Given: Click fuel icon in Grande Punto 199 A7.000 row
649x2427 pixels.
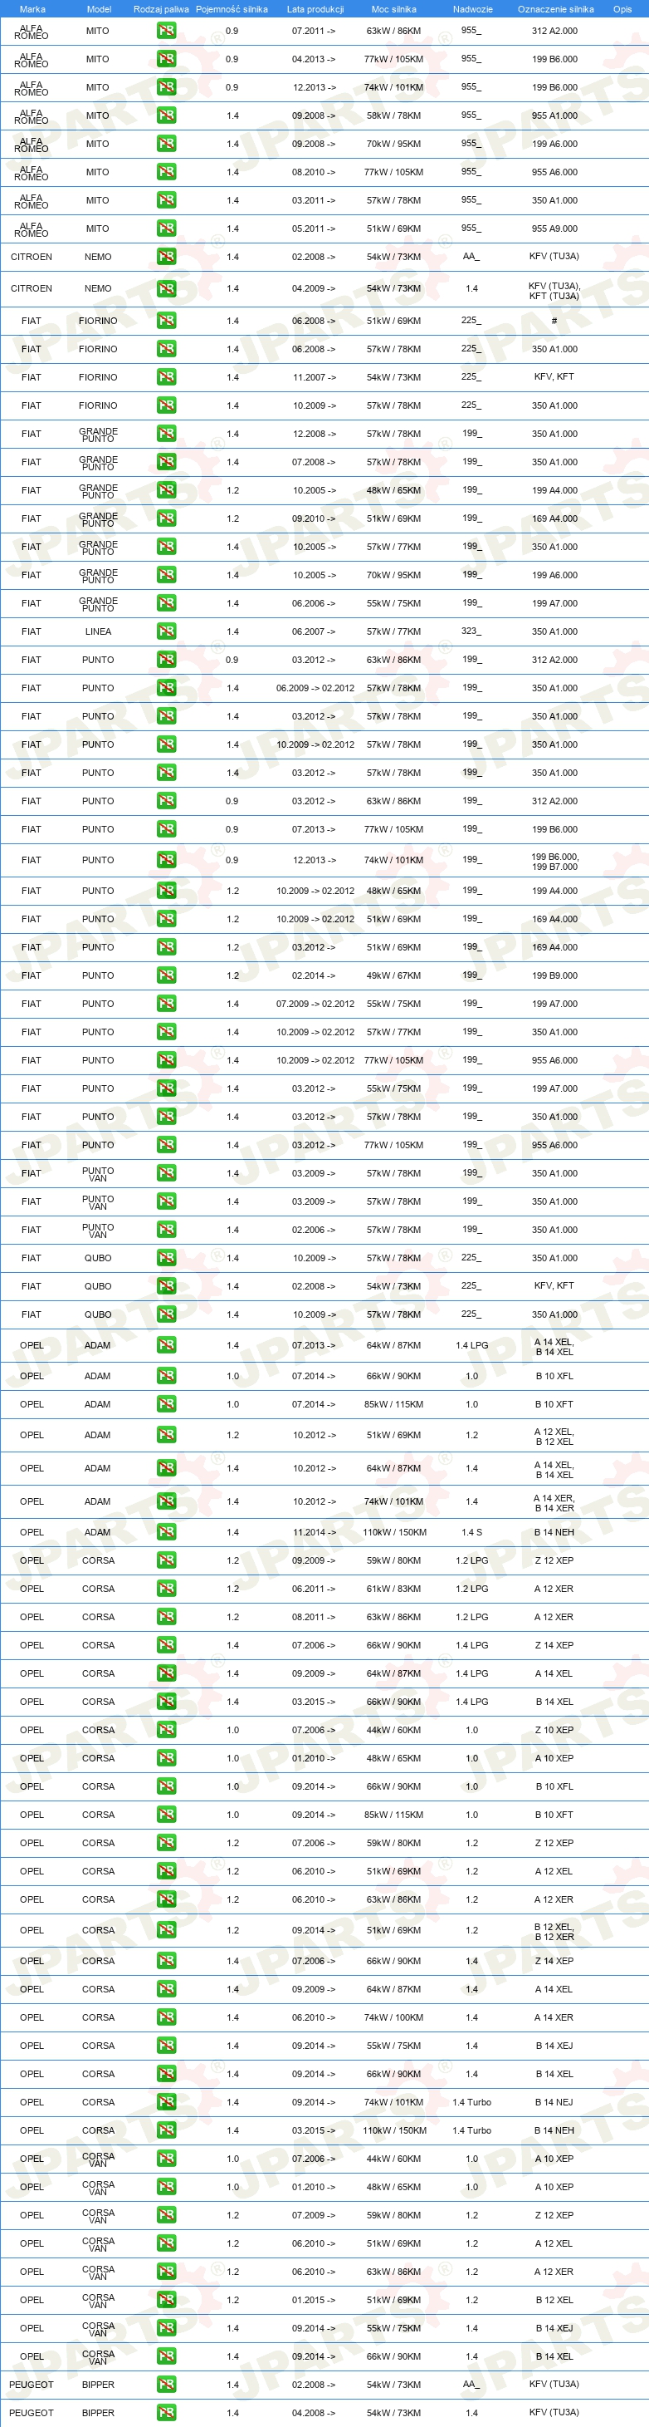Looking at the screenshot, I should [167, 603].
